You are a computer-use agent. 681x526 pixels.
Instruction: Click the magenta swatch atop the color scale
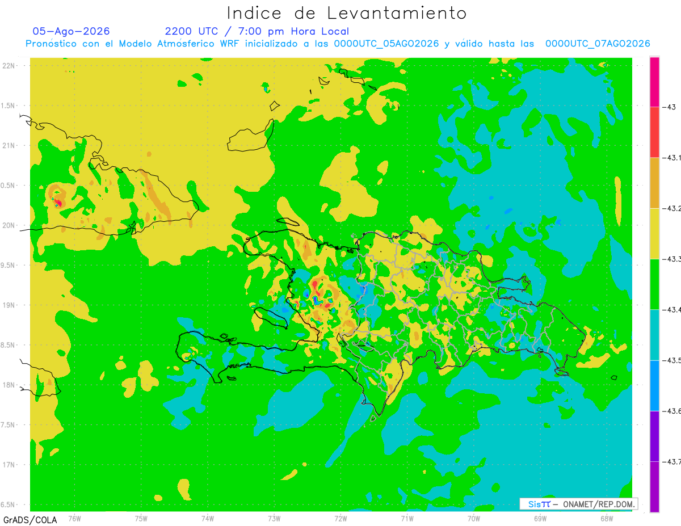(x=654, y=82)
